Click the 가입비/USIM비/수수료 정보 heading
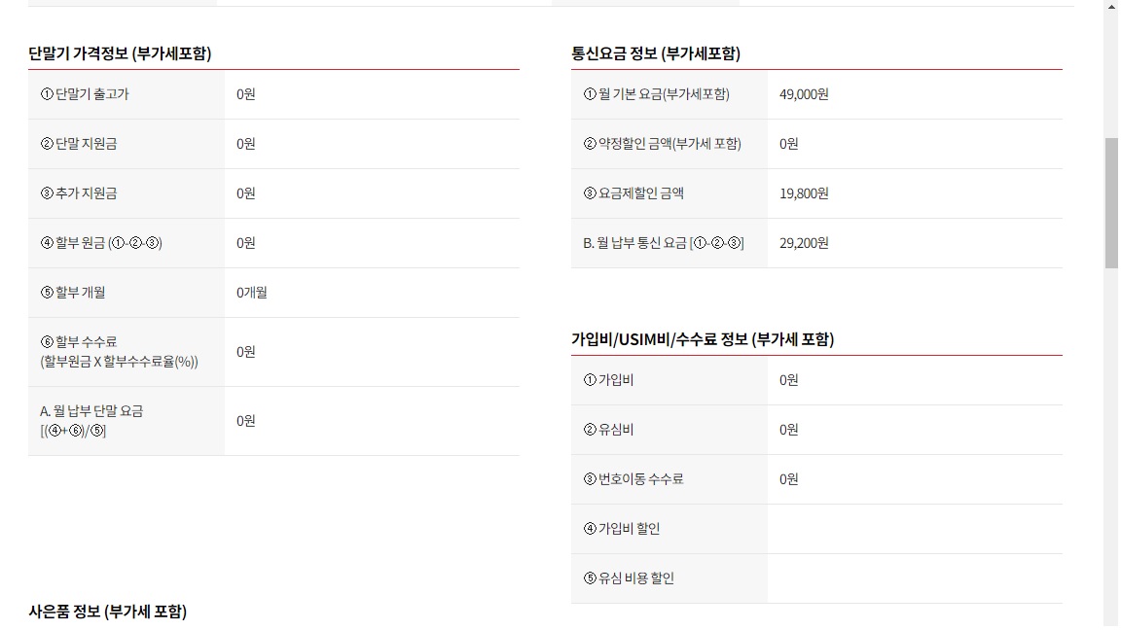This screenshot has width=1121, height=630. [x=702, y=339]
